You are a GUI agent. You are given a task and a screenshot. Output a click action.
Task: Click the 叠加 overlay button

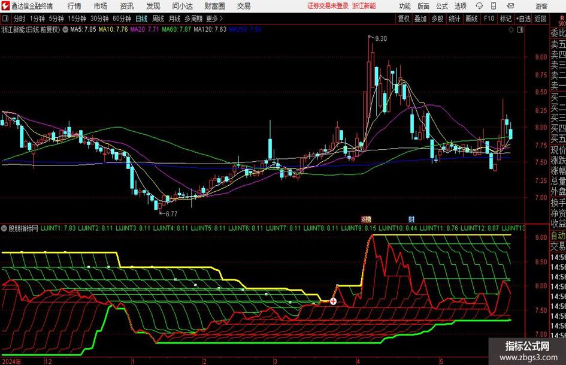(x=420, y=19)
